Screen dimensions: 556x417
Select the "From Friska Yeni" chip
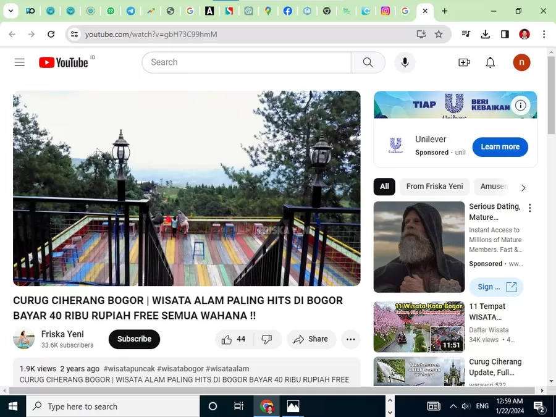[434, 187]
